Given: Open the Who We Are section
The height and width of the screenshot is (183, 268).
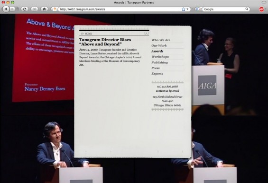Looking at the screenshot, I should point(161,40).
